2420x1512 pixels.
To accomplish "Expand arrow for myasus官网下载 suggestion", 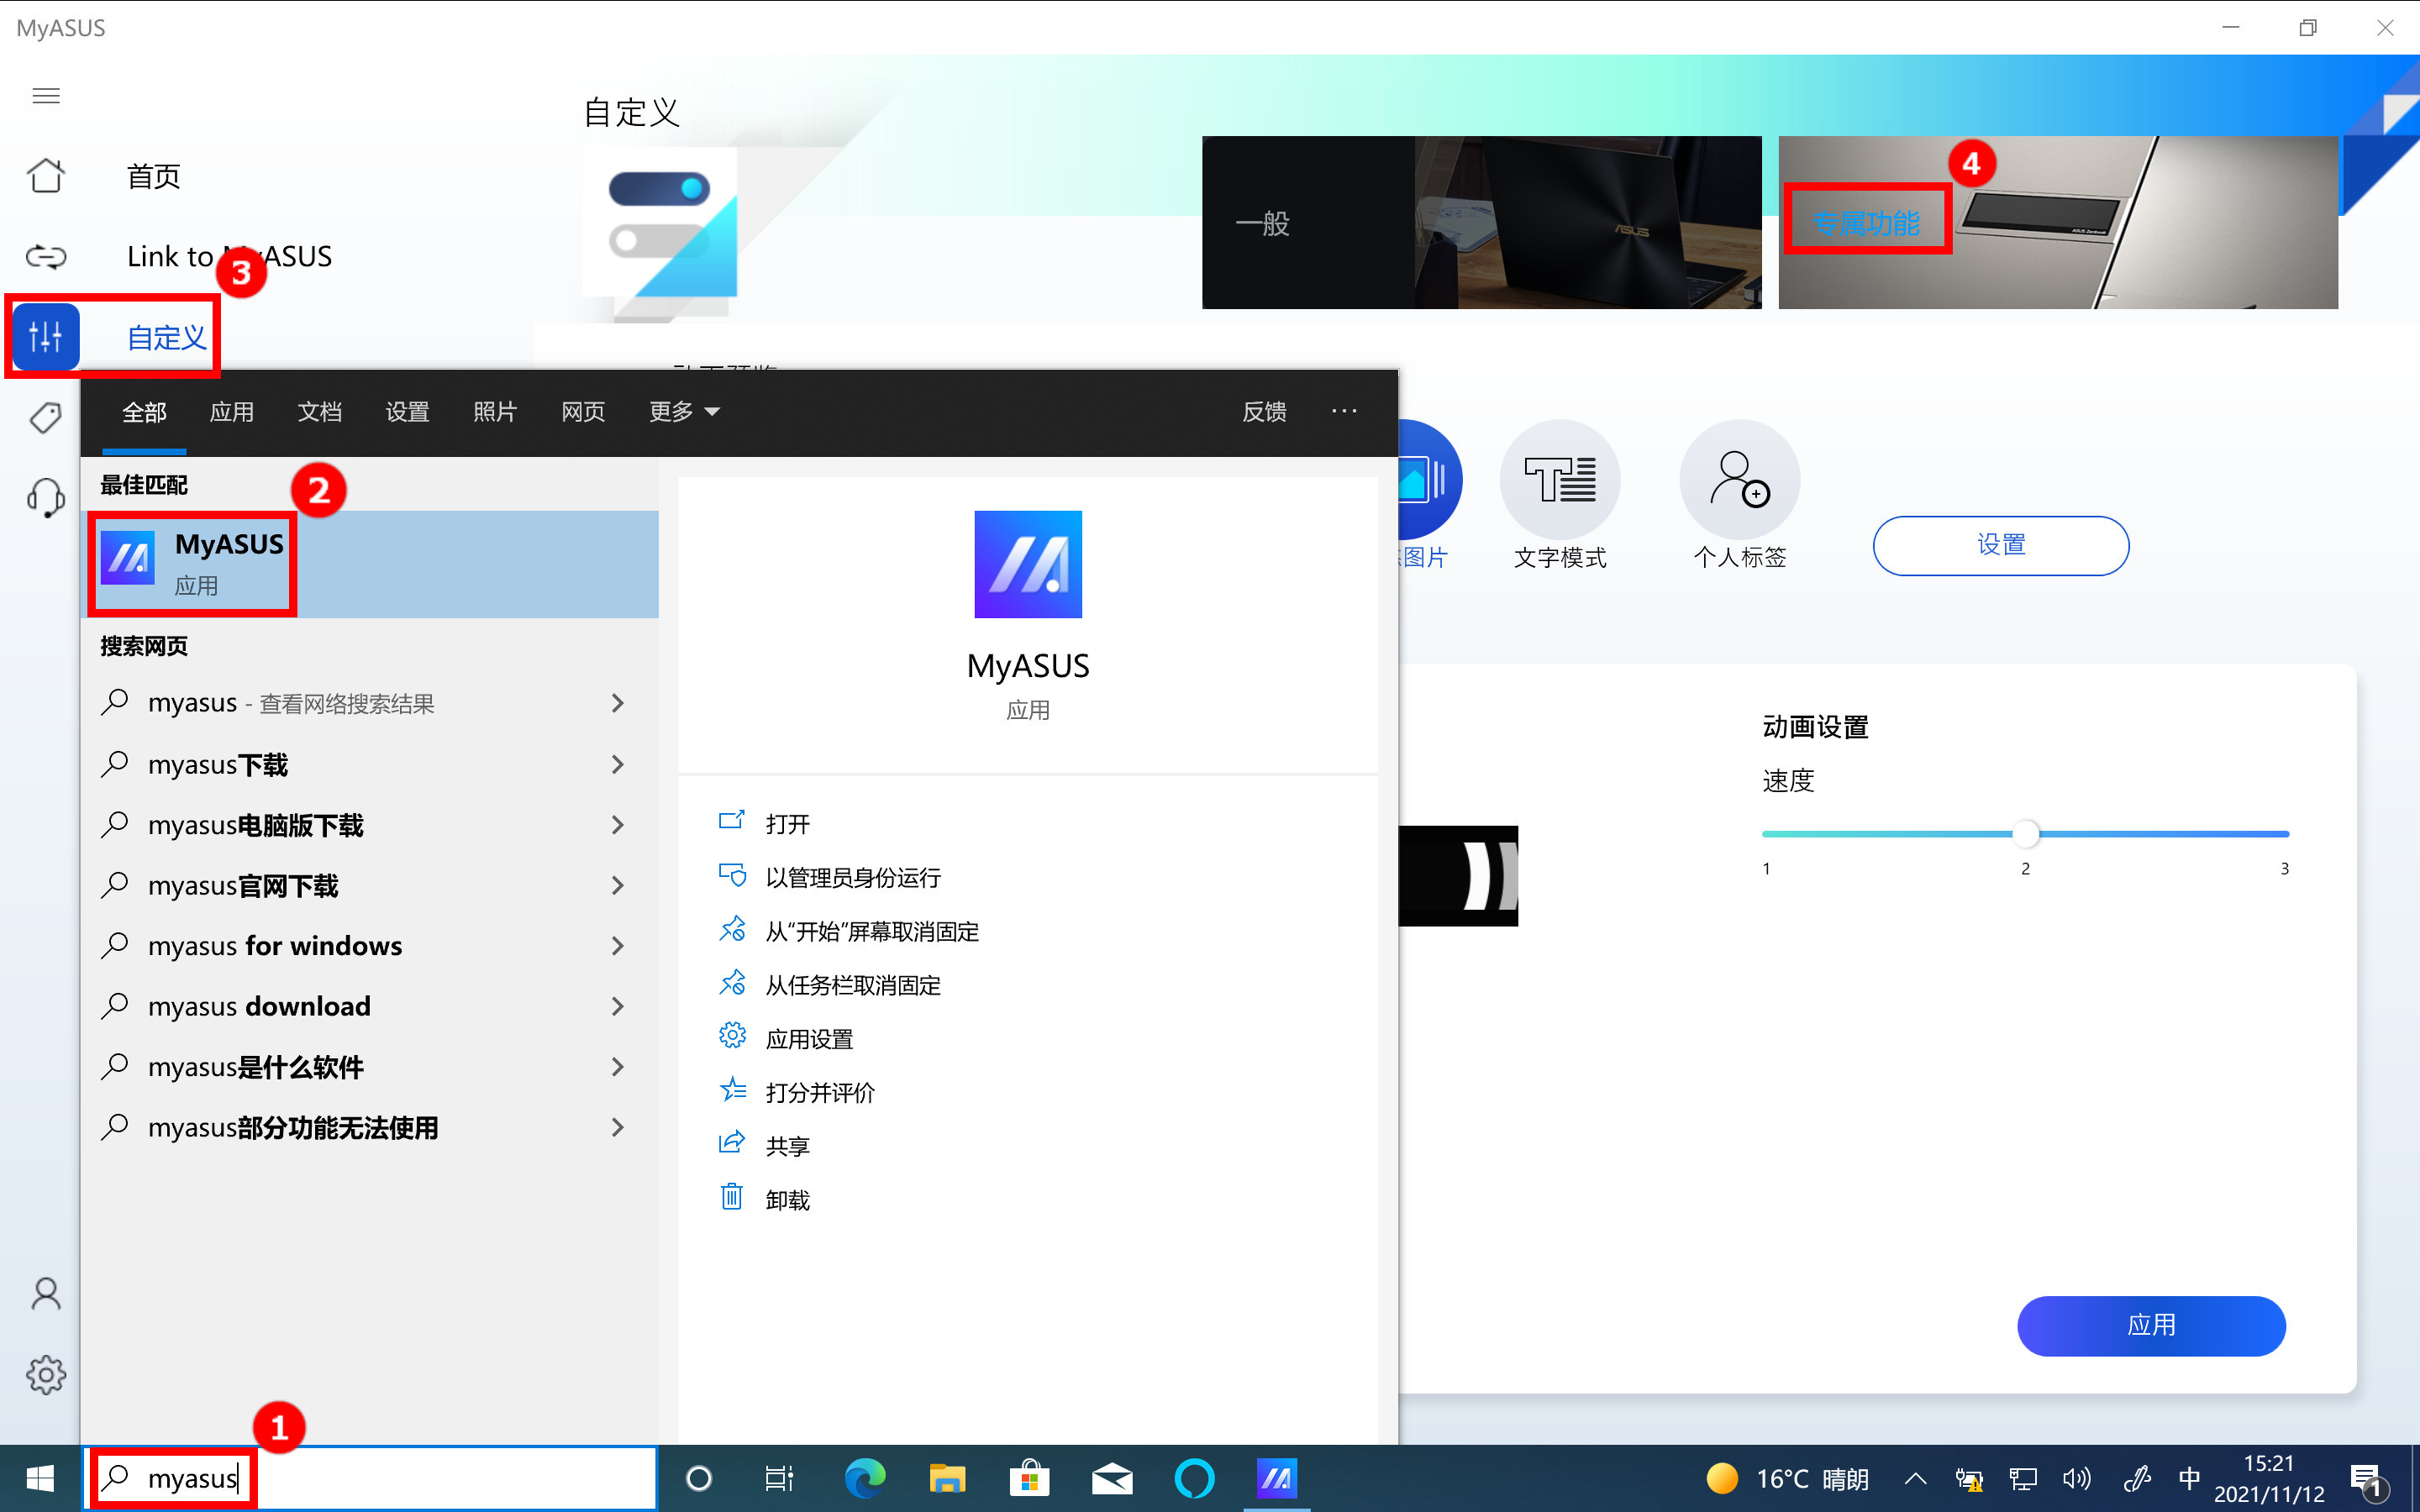I will pyautogui.click(x=617, y=885).
